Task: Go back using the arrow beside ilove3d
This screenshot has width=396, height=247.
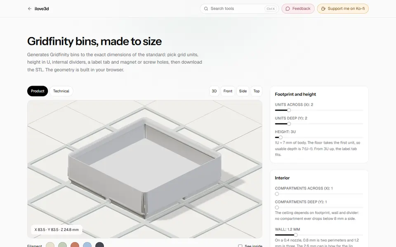Action: (30, 9)
